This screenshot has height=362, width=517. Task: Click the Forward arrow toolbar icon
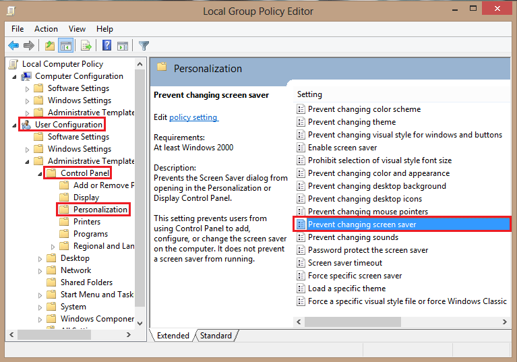[x=29, y=45]
